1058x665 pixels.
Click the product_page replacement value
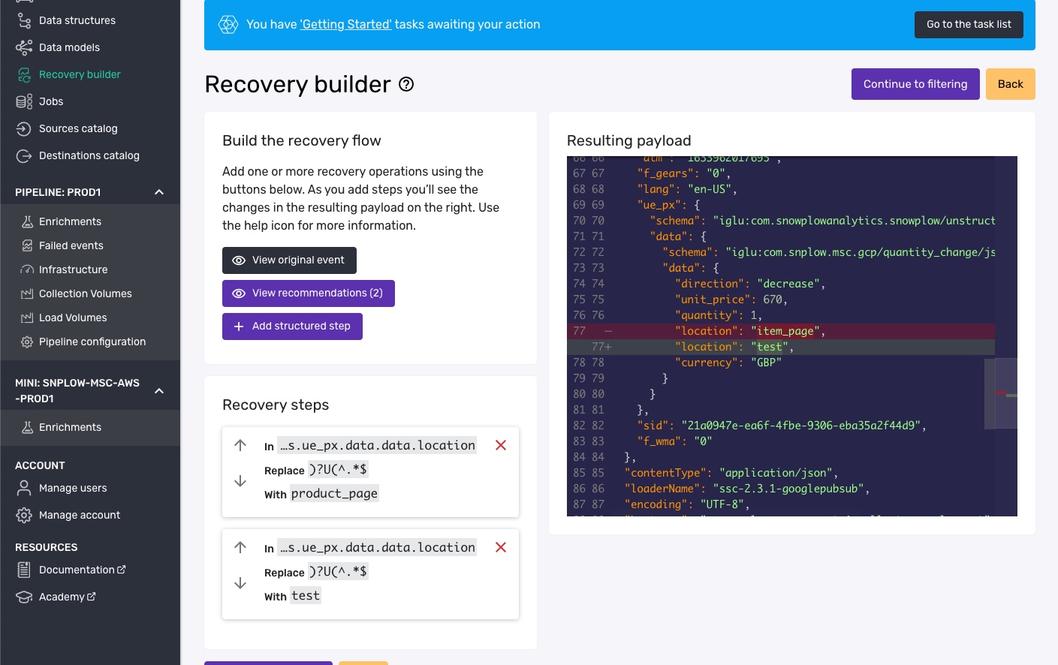pyautogui.click(x=334, y=493)
